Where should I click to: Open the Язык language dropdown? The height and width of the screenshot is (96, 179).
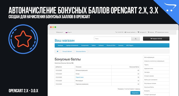(69, 32)
